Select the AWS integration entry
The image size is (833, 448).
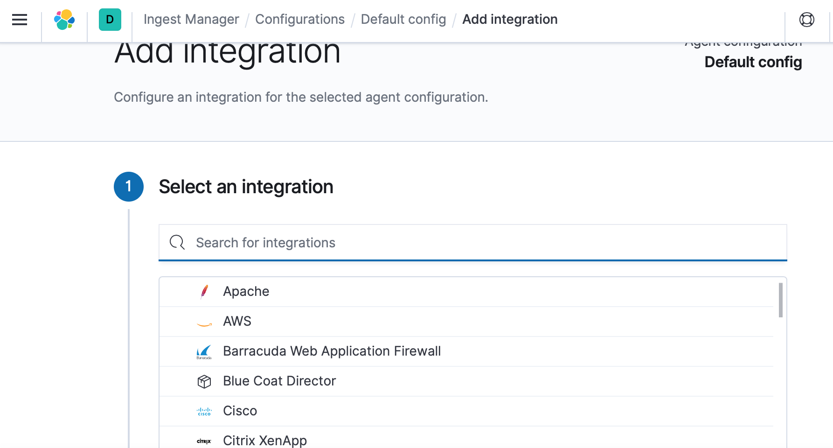point(237,321)
